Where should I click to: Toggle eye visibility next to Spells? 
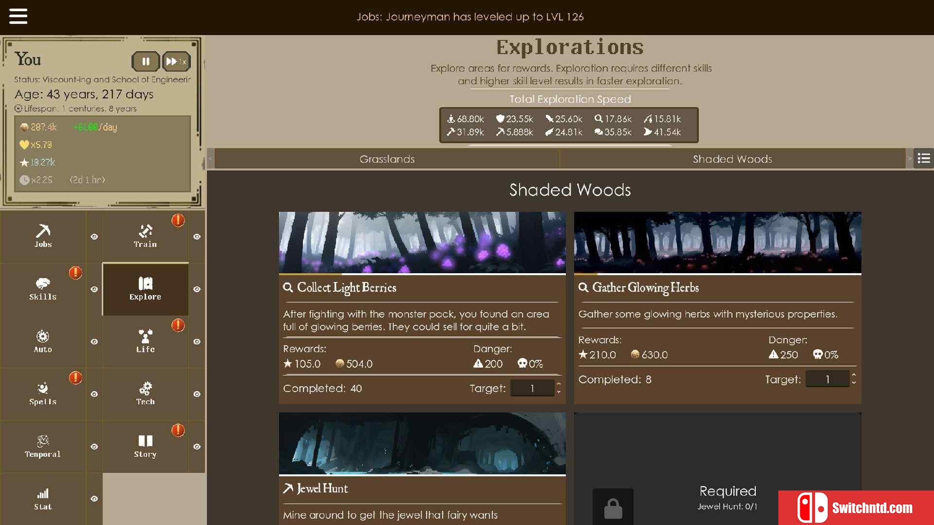point(94,394)
